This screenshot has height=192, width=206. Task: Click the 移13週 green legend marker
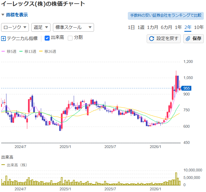pyautogui.click(x=21, y=51)
